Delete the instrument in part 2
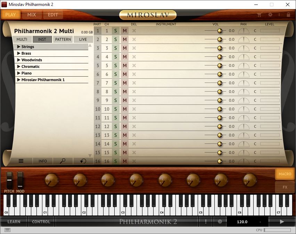 click(134, 39)
